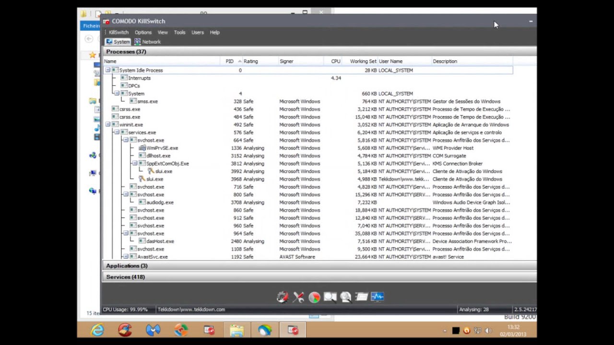The width and height of the screenshot is (614, 345).
Task: Open the notepad list icon in bottom toolbar
Action: pyautogui.click(x=362, y=297)
